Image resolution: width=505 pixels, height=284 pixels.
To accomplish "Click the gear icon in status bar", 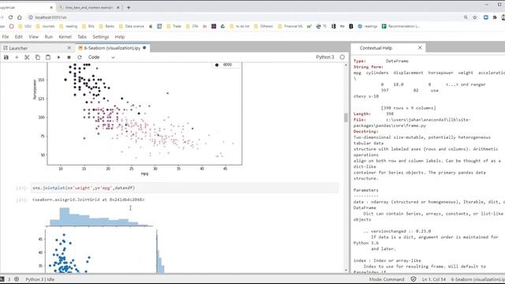I will 17,279.
